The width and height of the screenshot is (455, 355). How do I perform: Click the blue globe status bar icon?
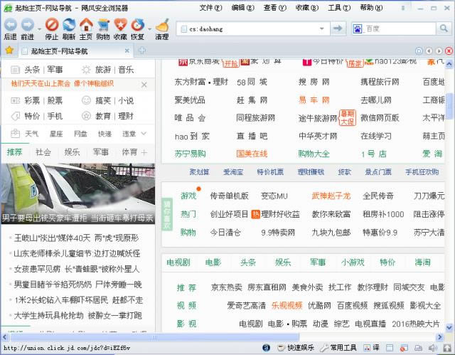(x=266, y=347)
